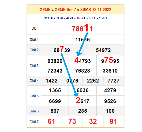The height and width of the screenshot is (132, 142).
Task: Click the Giải 4 number 7727
Action: [114, 81]
